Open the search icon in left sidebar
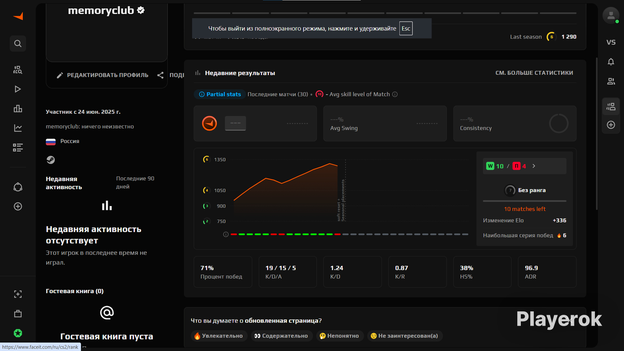The image size is (624, 351). pyautogui.click(x=18, y=44)
